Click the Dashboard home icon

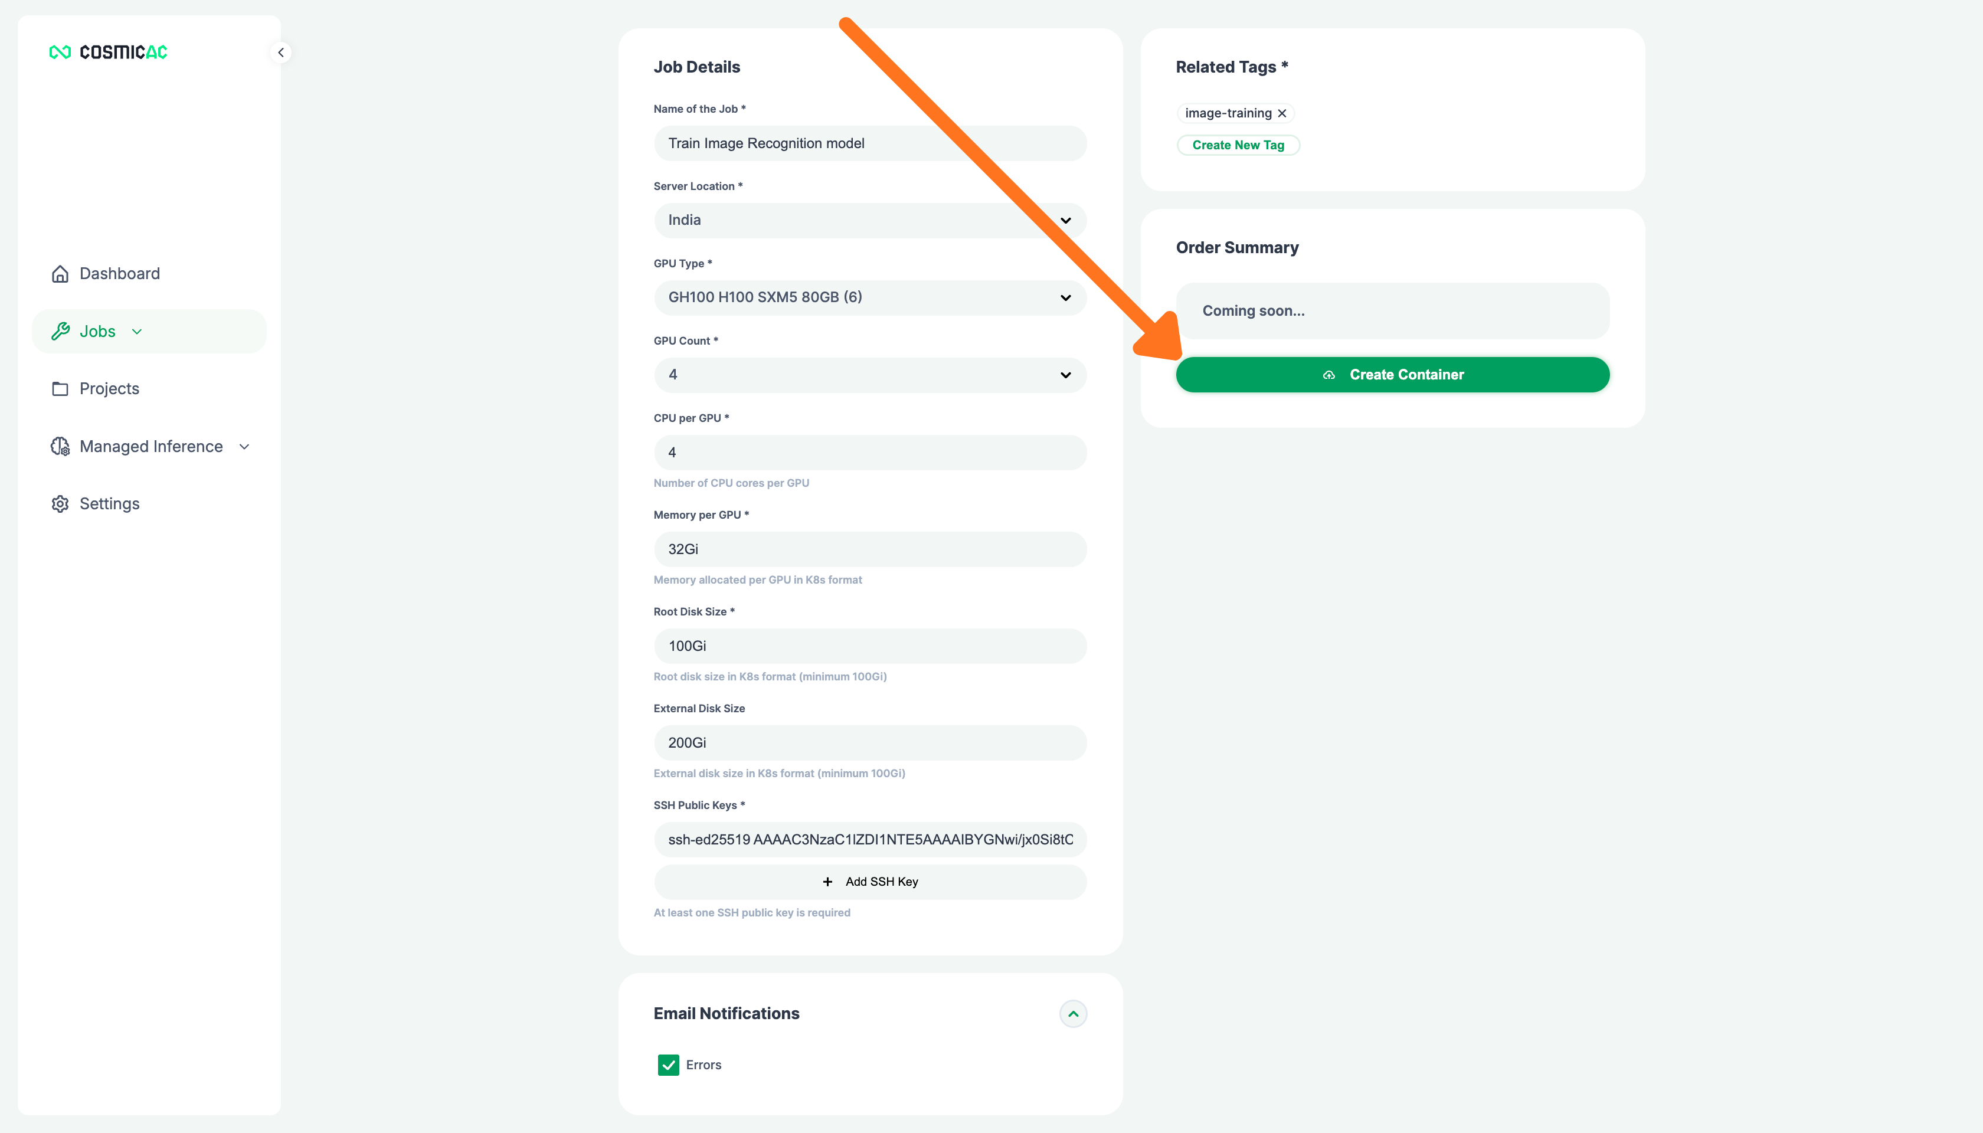(x=60, y=274)
